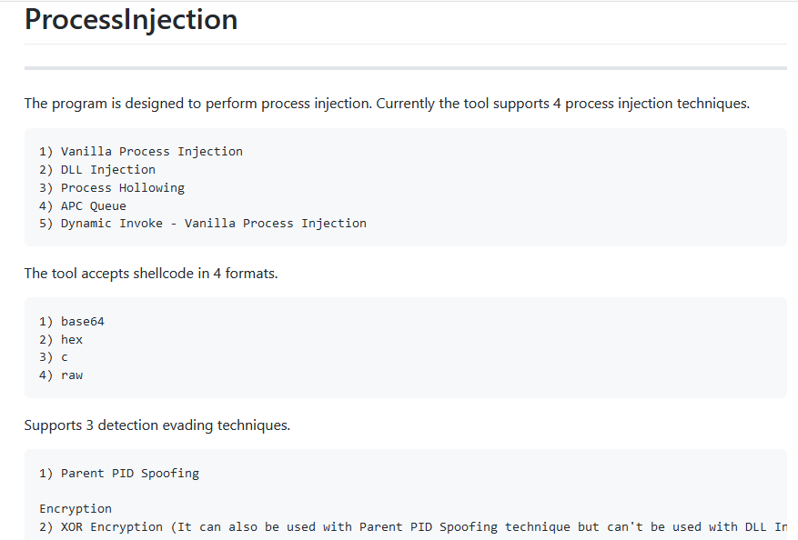Click the Encryption label in code block

(76, 509)
